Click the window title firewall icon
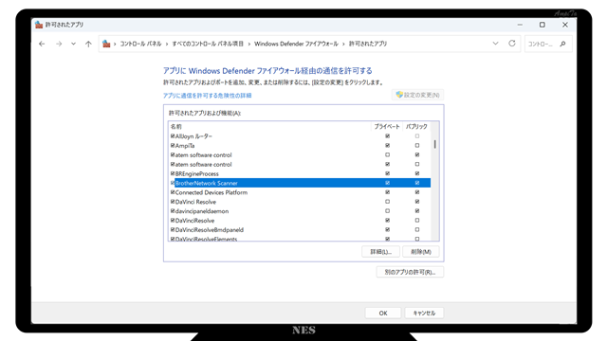Image resolution: width=607 pixels, height=341 pixels. tap(39, 25)
